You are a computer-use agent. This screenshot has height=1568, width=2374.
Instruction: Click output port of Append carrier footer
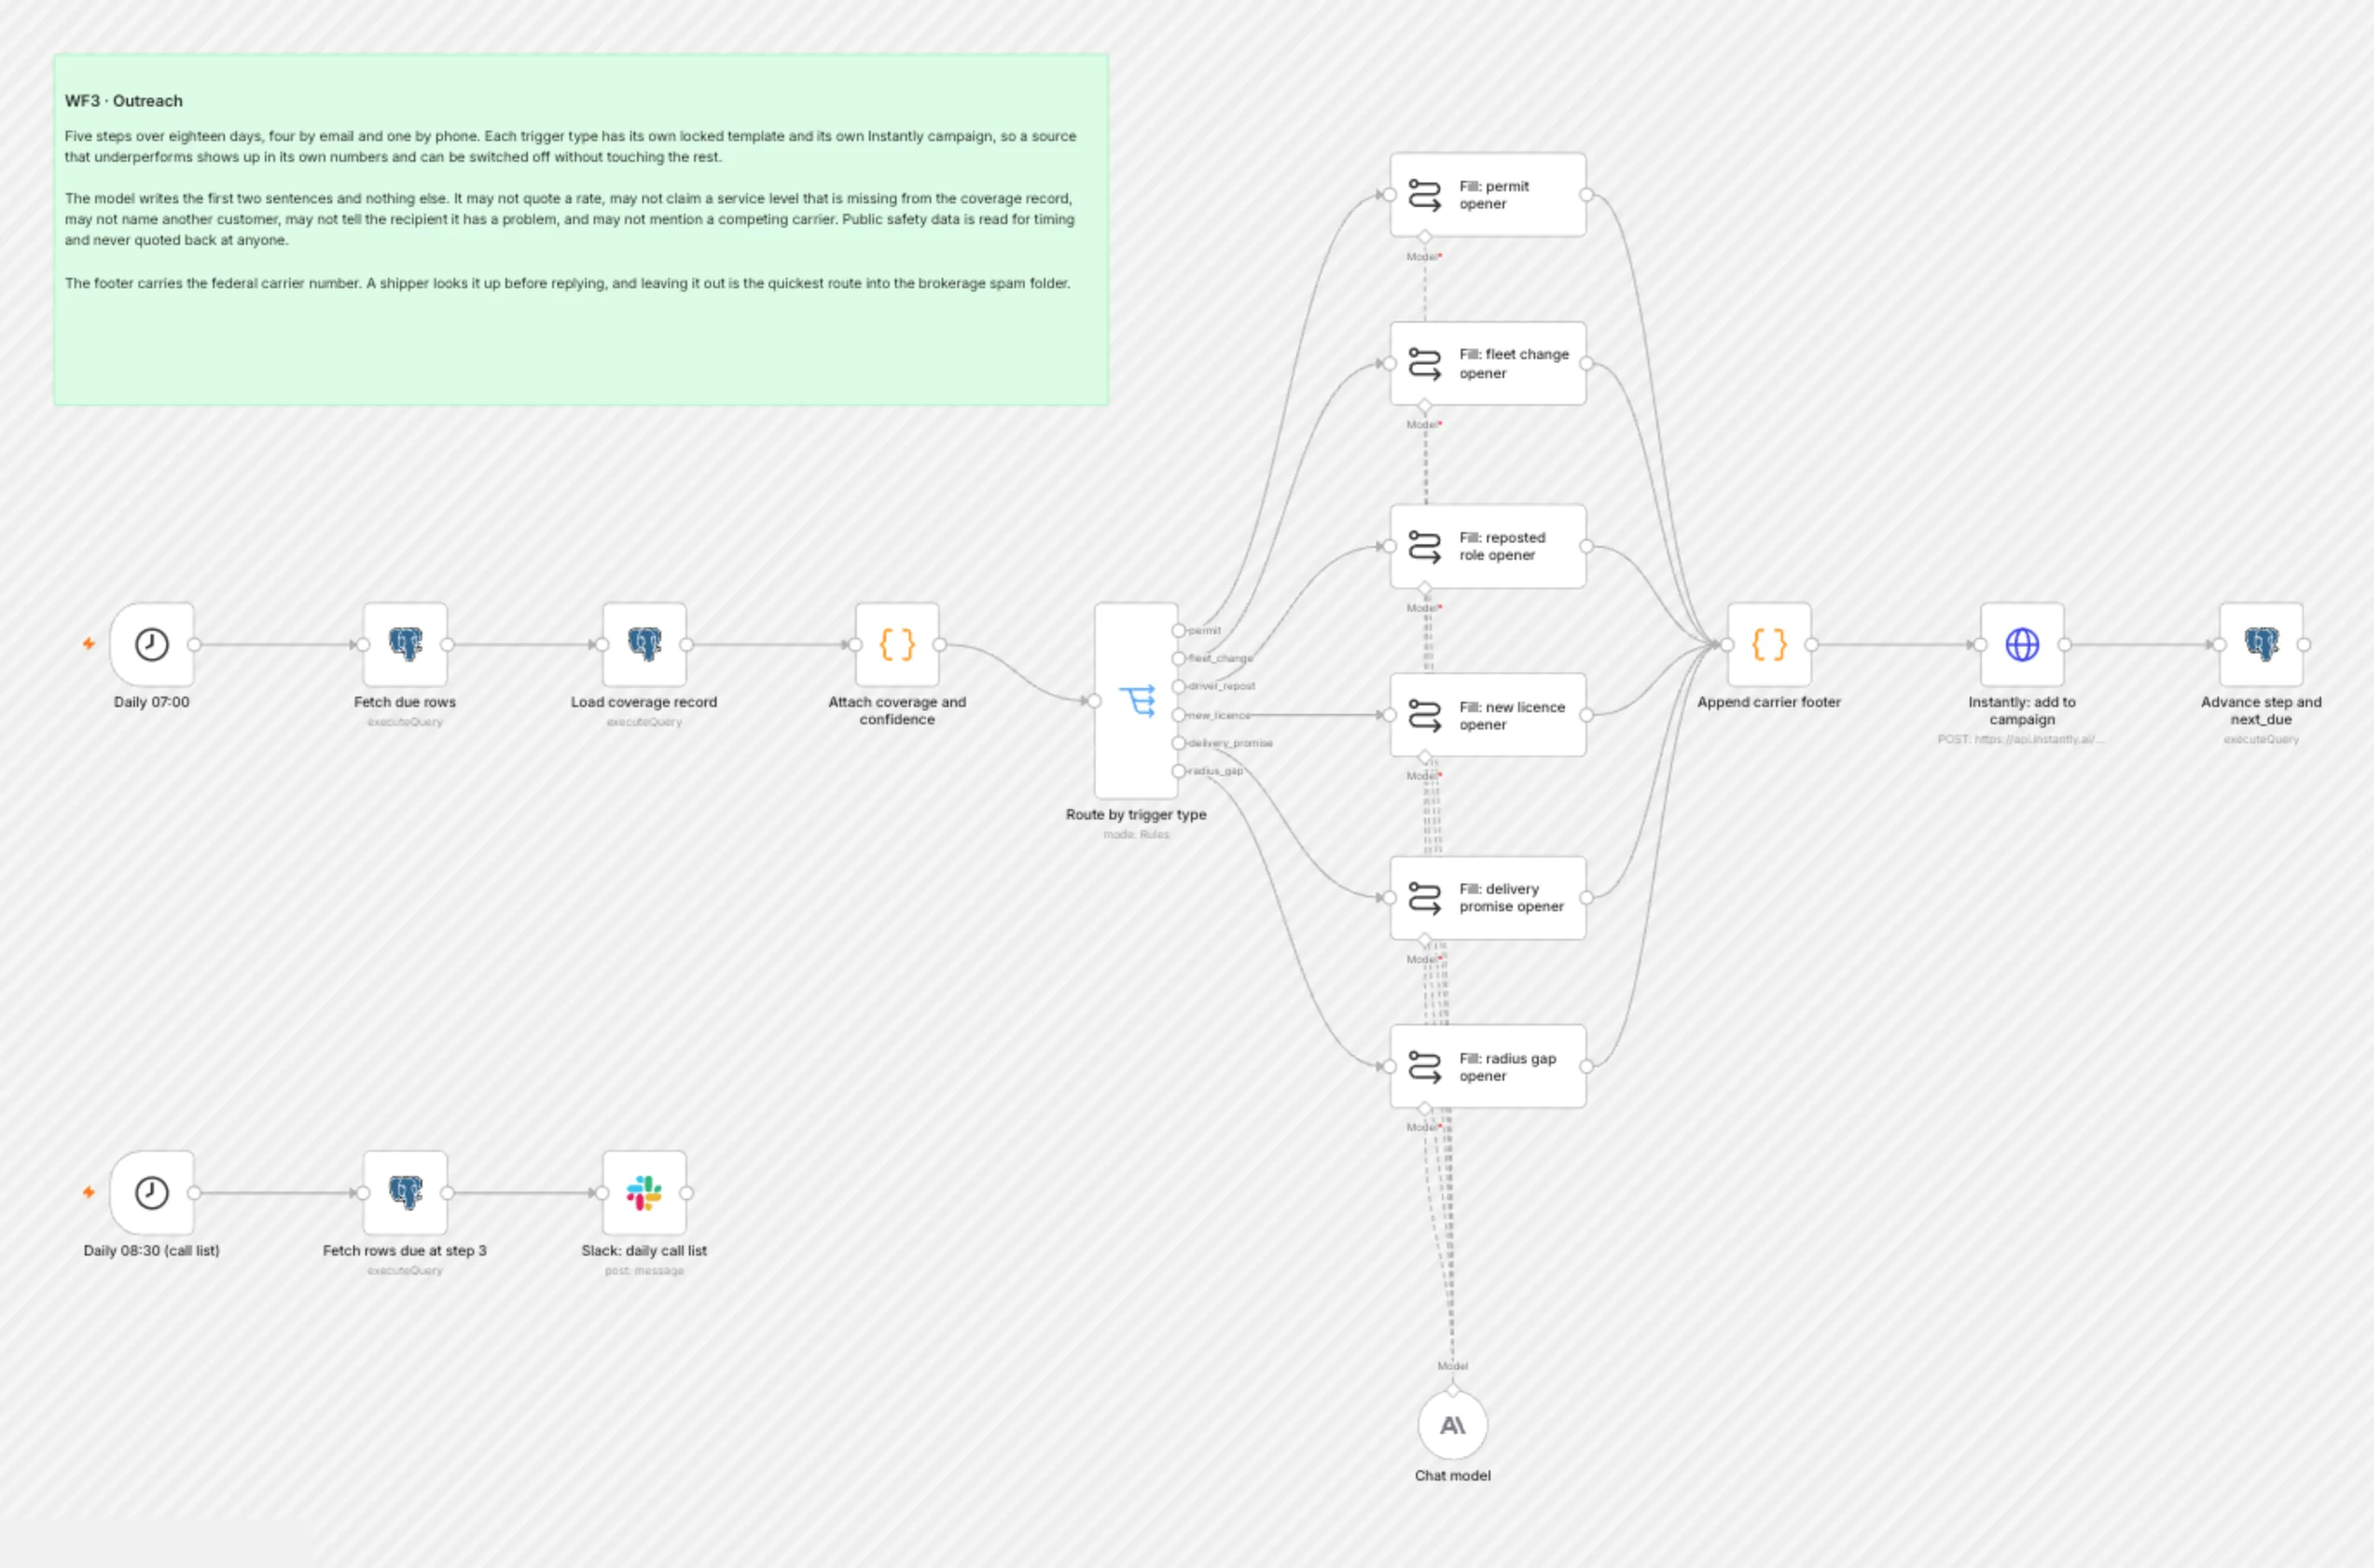tap(1811, 645)
